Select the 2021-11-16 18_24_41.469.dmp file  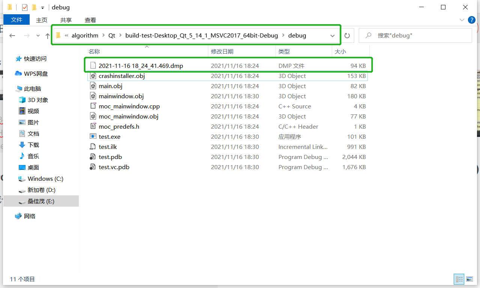(x=140, y=65)
